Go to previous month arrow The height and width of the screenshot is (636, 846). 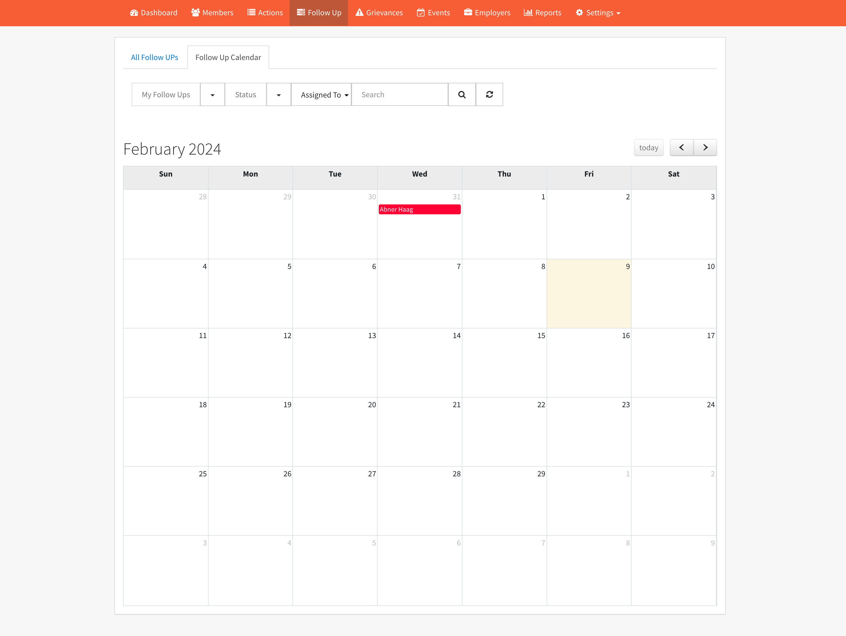[681, 148]
